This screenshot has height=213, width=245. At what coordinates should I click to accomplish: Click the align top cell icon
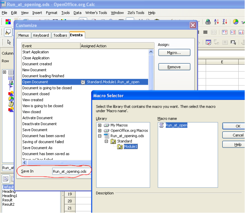tap(225, 32)
